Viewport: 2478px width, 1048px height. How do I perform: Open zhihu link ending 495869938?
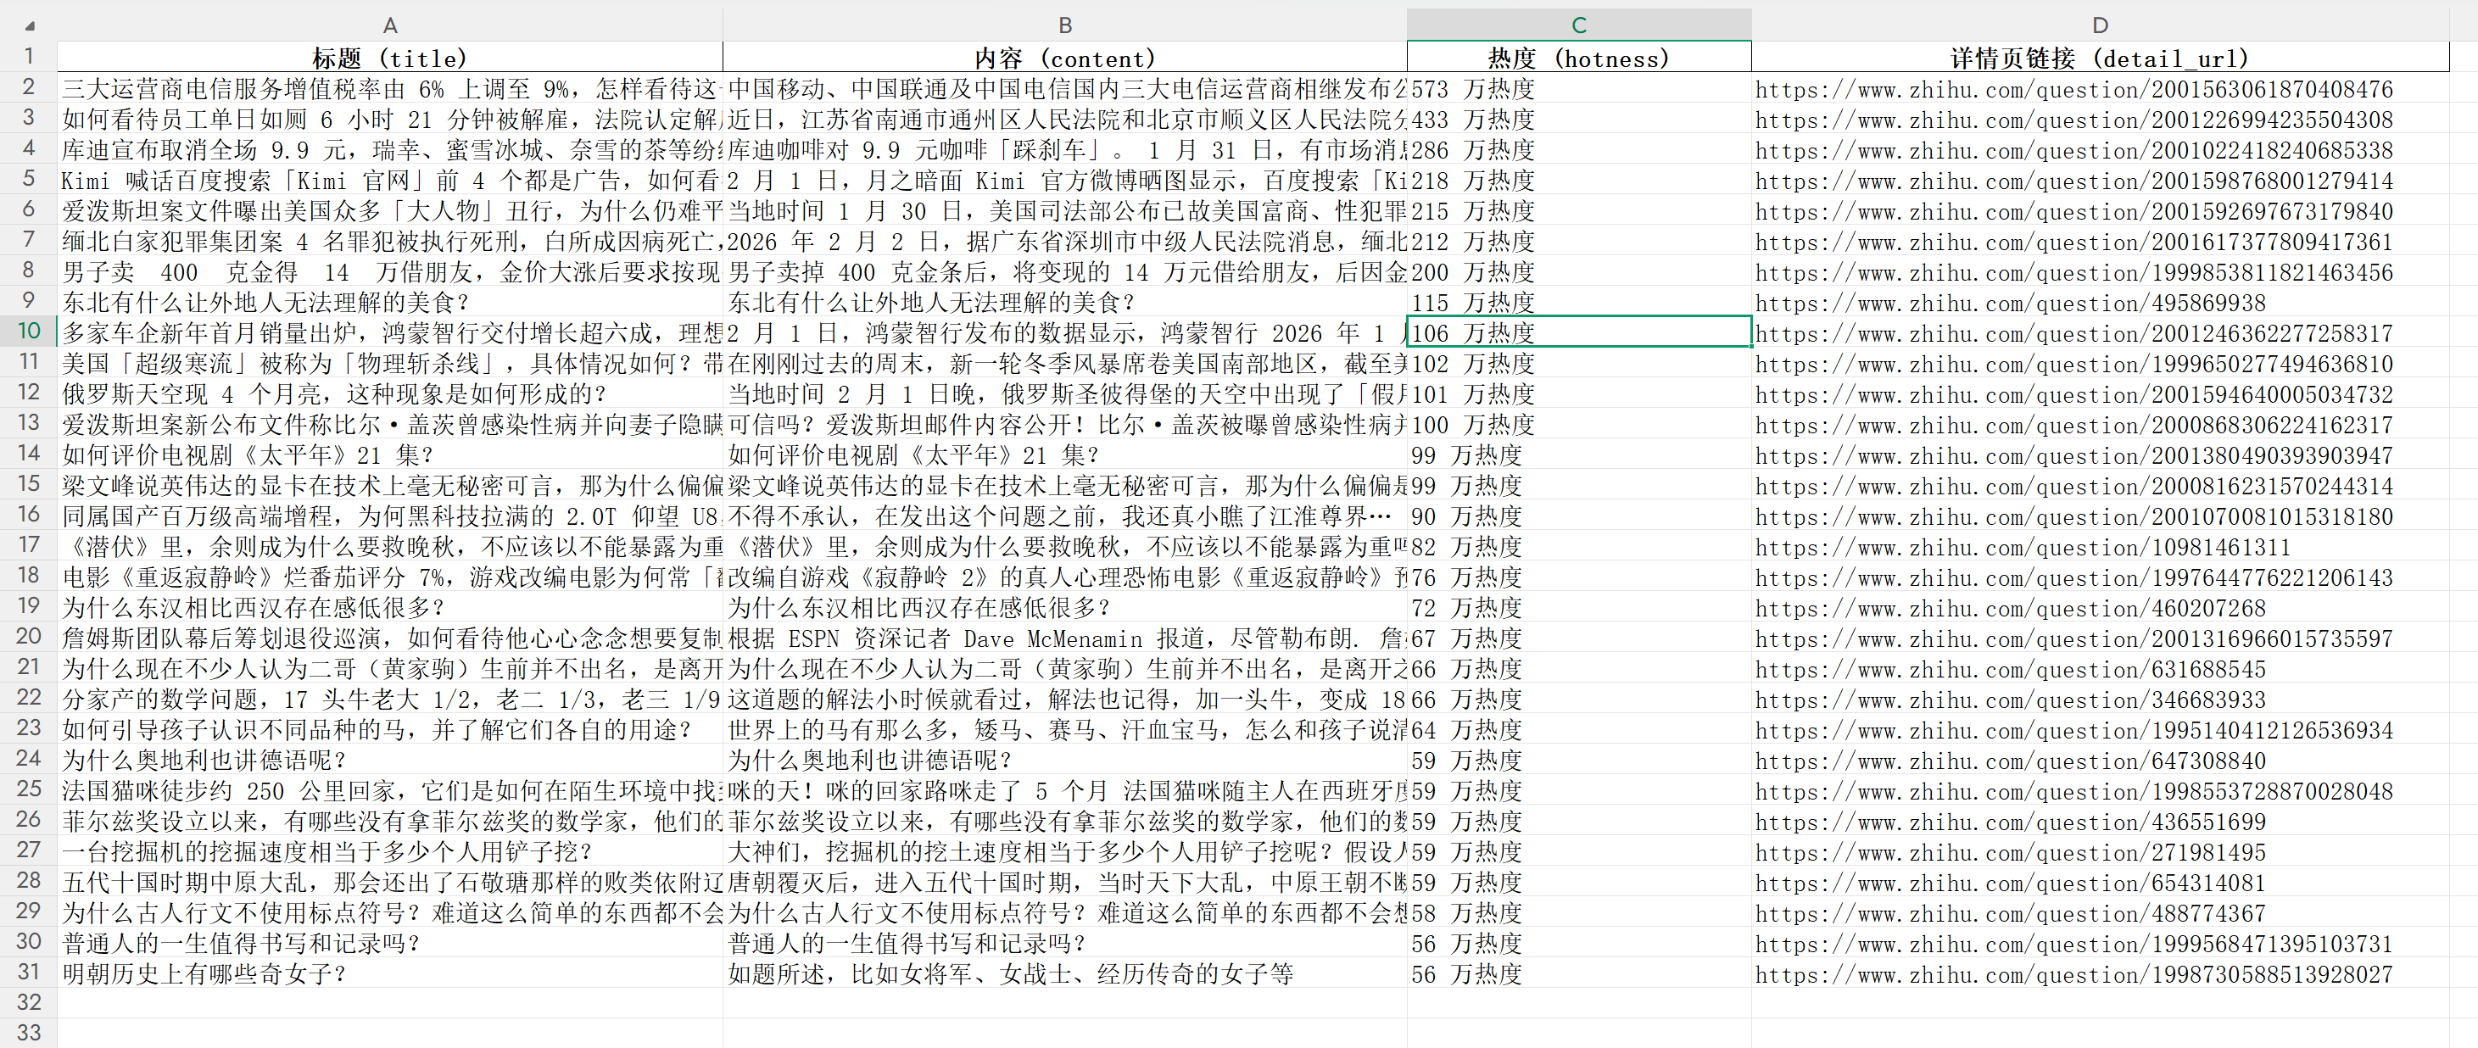pyautogui.click(x=2010, y=304)
